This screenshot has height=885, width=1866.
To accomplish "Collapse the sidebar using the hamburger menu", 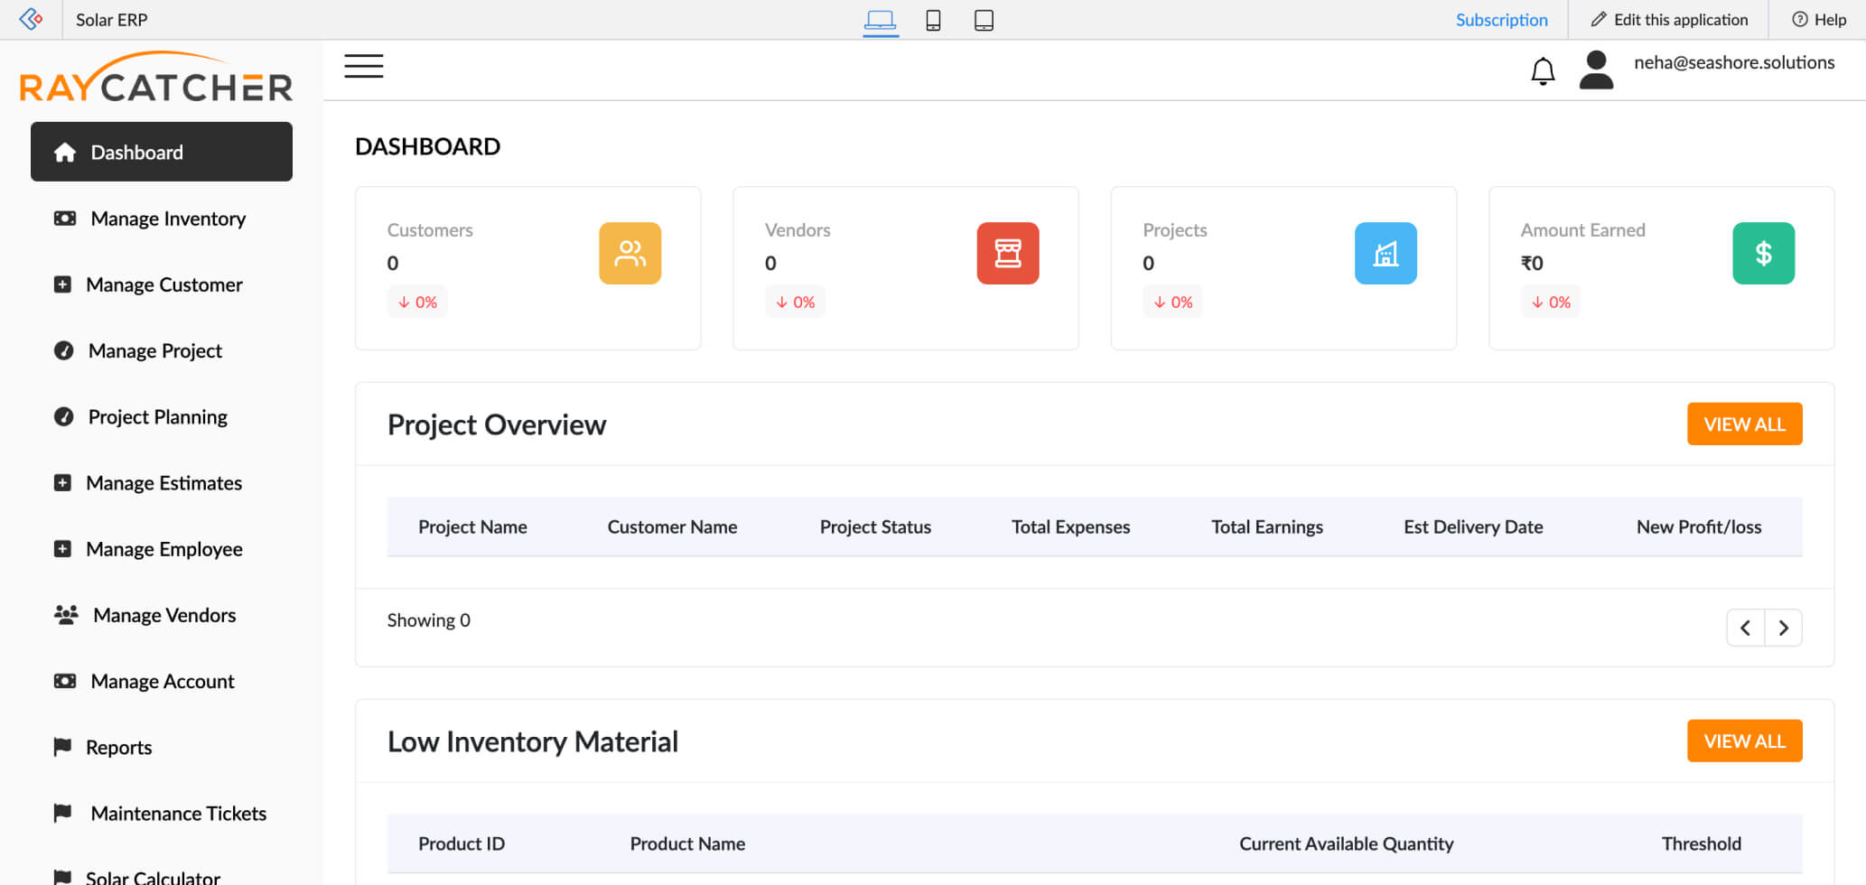I will click(363, 66).
